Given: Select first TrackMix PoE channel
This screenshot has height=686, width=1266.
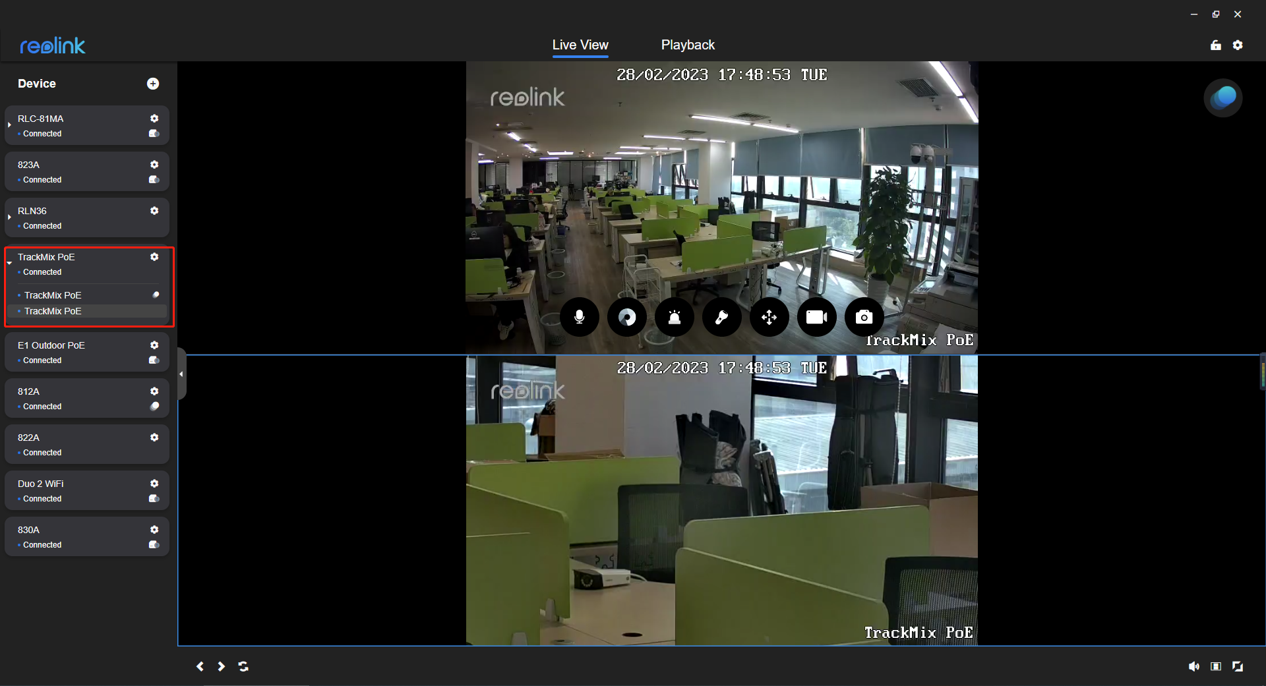Looking at the screenshot, I should pyautogui.click(x=87, y=295).
